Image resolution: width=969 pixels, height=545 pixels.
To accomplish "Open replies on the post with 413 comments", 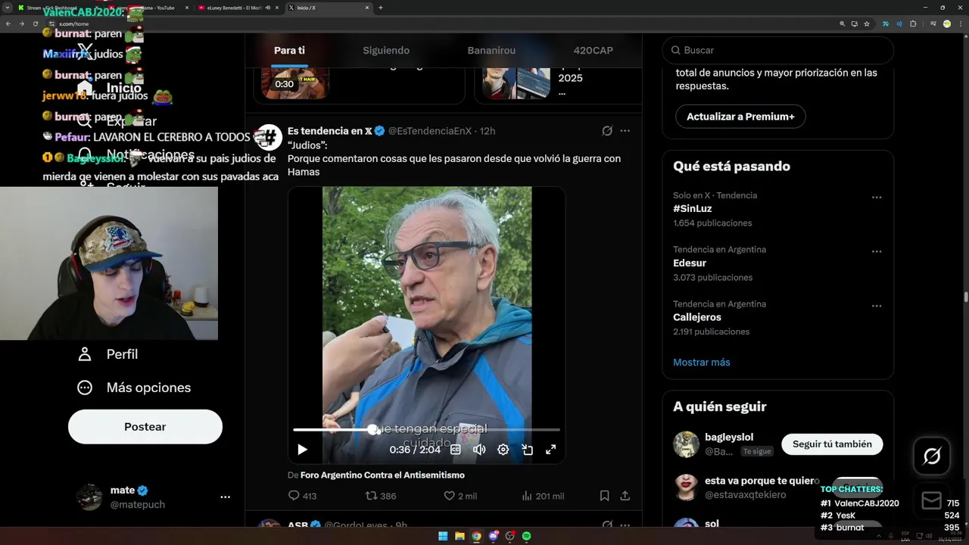I will pos(302,496).
